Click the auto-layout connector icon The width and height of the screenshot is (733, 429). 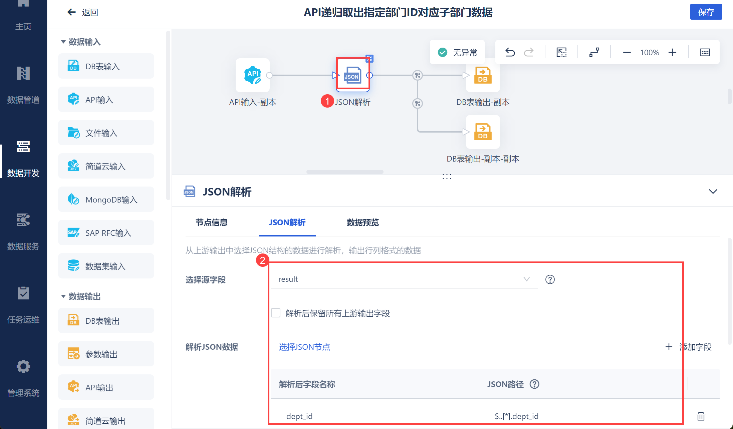coord(594,52)
